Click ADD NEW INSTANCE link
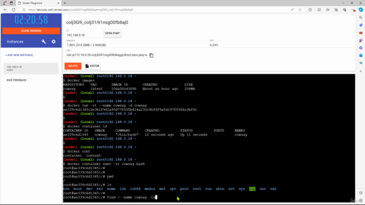 coord(19,55)
